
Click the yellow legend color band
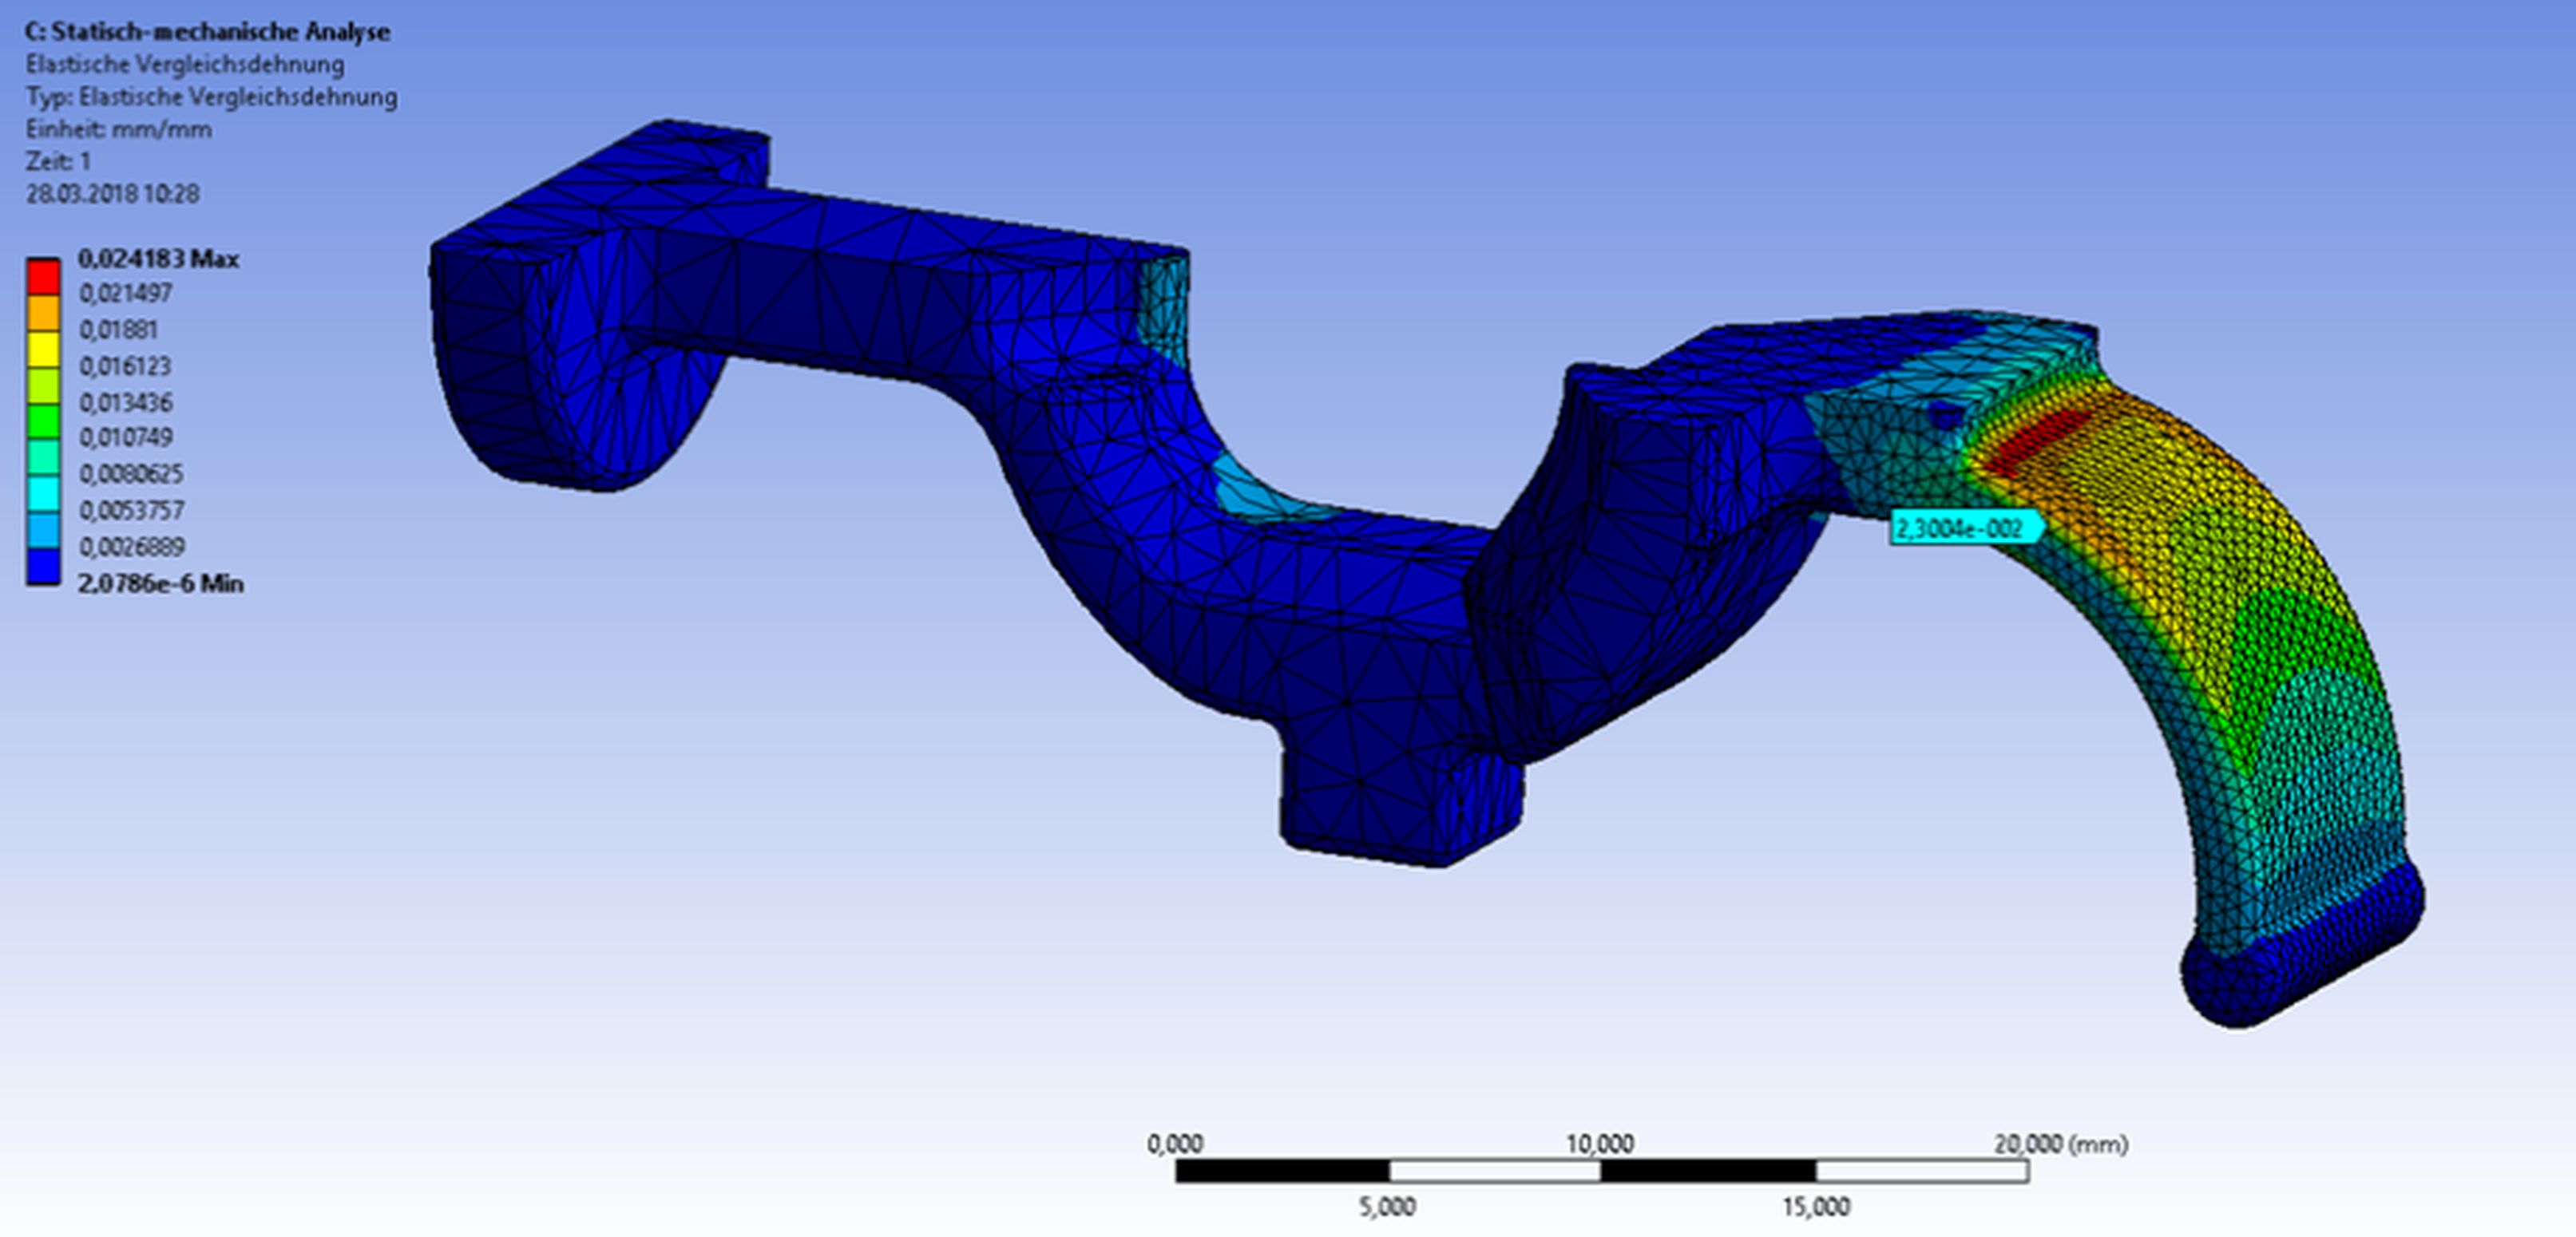pyautogui.click(x=43, y=349)
